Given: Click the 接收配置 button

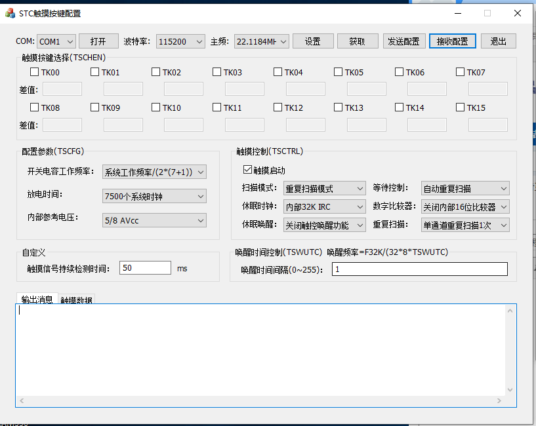Looking at the screenshot, I should (452, 41).
